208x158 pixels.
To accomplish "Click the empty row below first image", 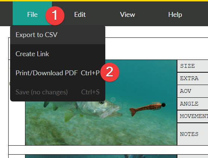I will click(108, 150).
